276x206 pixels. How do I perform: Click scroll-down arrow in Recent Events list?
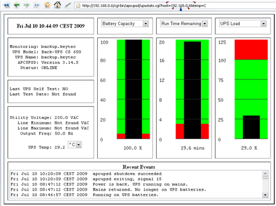click(265, 195)
